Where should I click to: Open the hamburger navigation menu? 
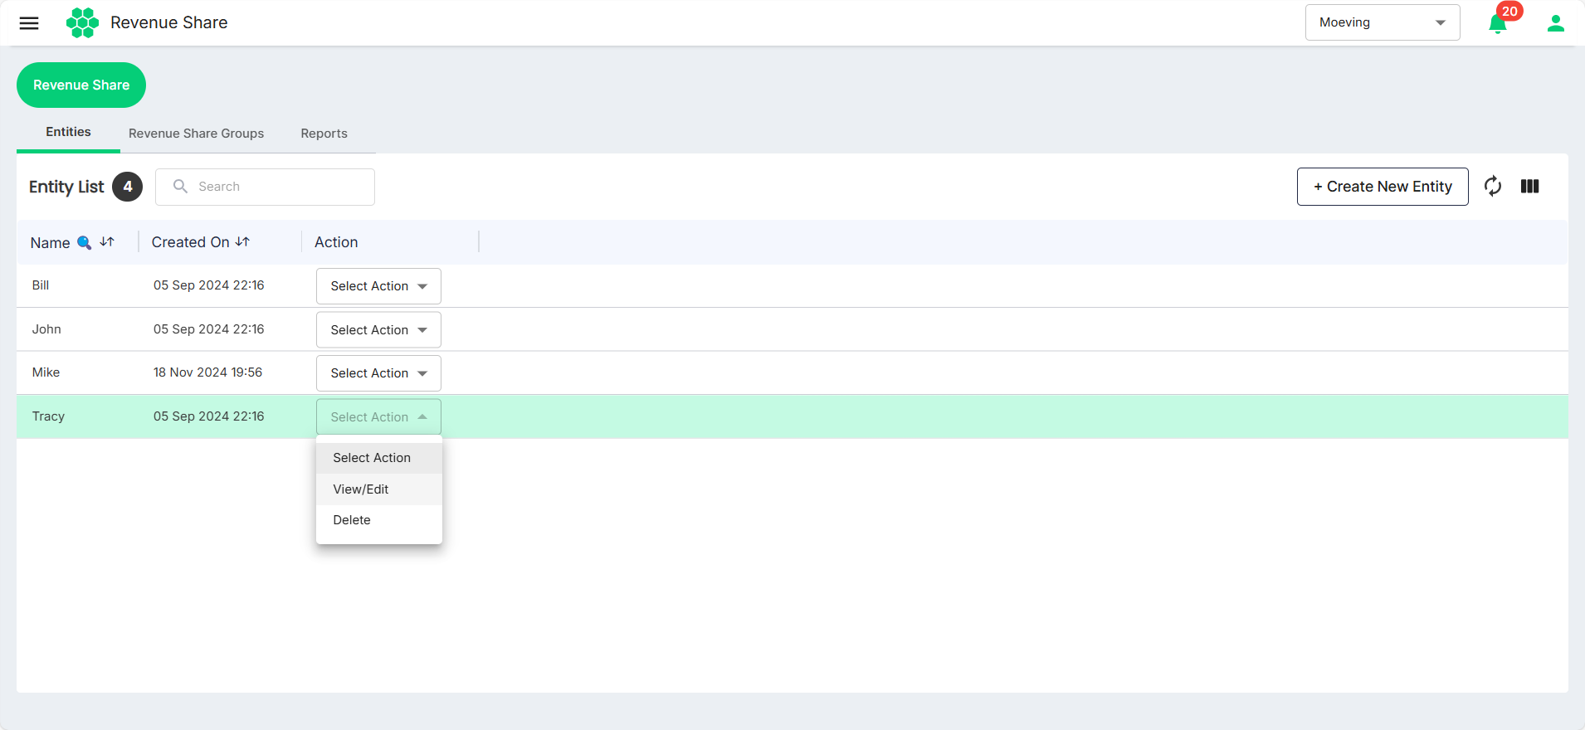[29, 23]
